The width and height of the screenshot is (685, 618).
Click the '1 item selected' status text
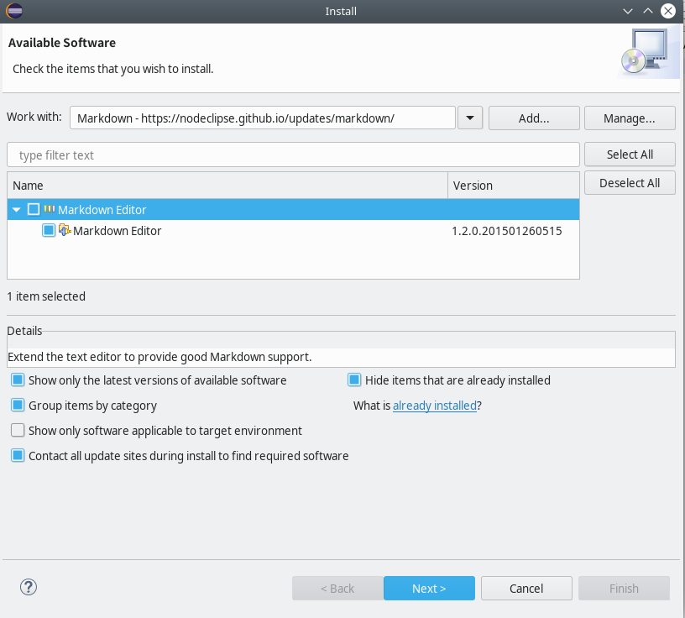[46, 296]
